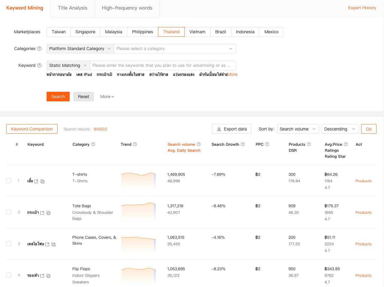
Task: Select the checkbox beside เคสไอโฟน row
Action: pos(9,244)
